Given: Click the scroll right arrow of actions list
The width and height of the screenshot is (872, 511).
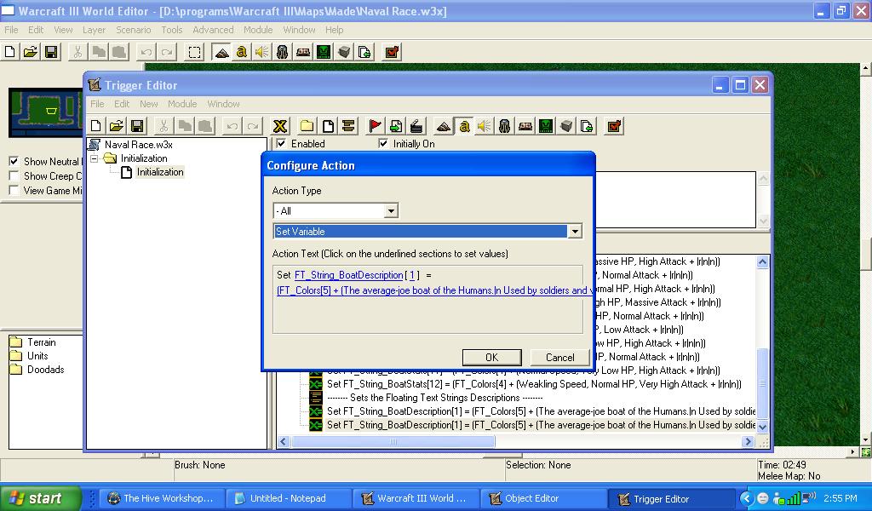Looking at the screenshot, I should click(x=748, y=441).
